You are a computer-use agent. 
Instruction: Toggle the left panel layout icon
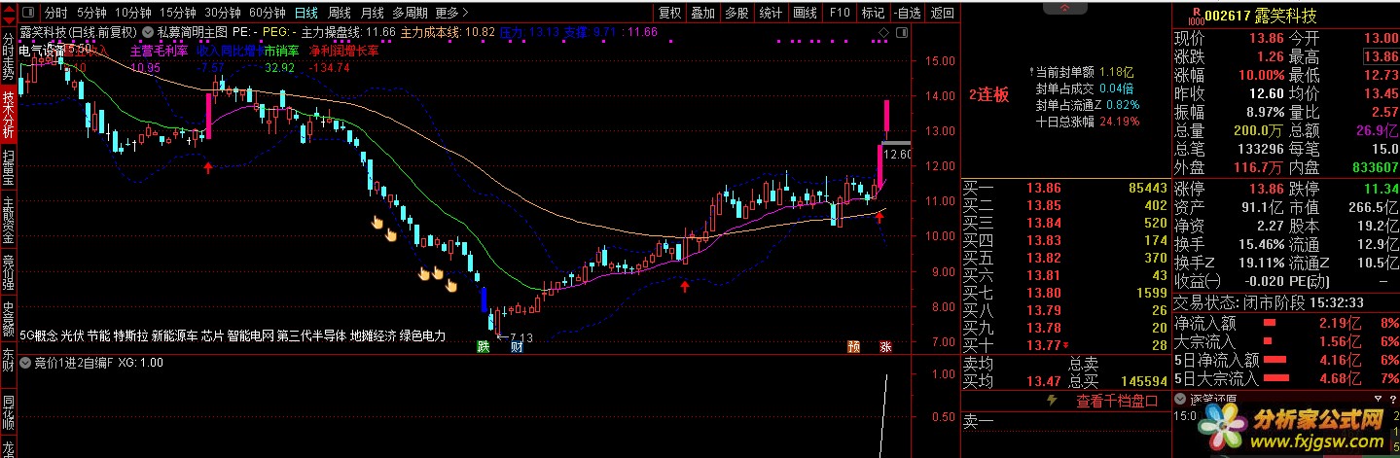[28, 13]
